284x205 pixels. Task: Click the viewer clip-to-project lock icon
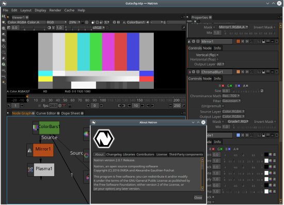83,22
